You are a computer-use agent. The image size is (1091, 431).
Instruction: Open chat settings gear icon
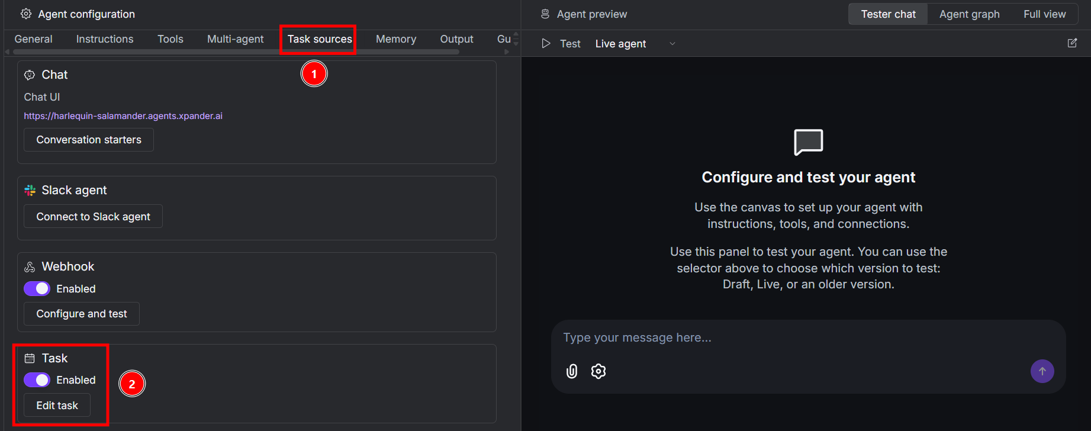pos(598,371)
